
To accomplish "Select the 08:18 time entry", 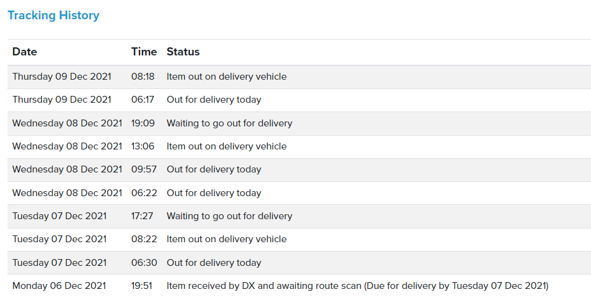I will point(143,77).
